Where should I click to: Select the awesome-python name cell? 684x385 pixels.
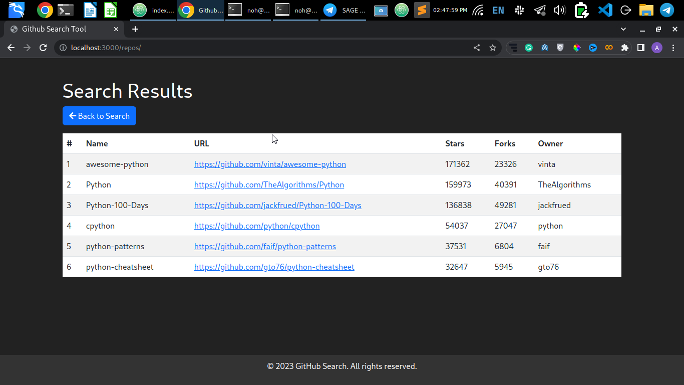tap(117, 164)
